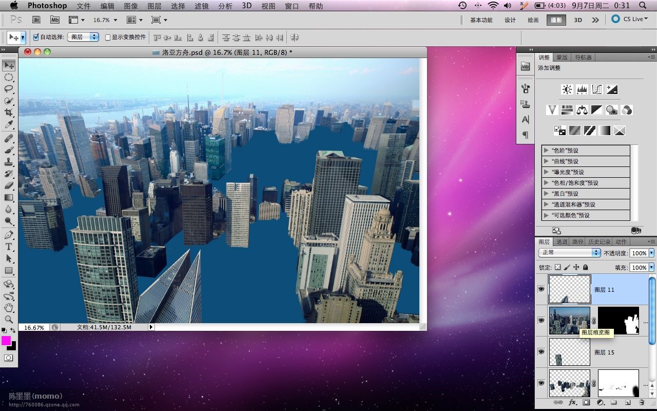Image resolution: width=657 pixels, height=411 pixels.
Task: Select the Path Selection tool
Action: [9, 258]
